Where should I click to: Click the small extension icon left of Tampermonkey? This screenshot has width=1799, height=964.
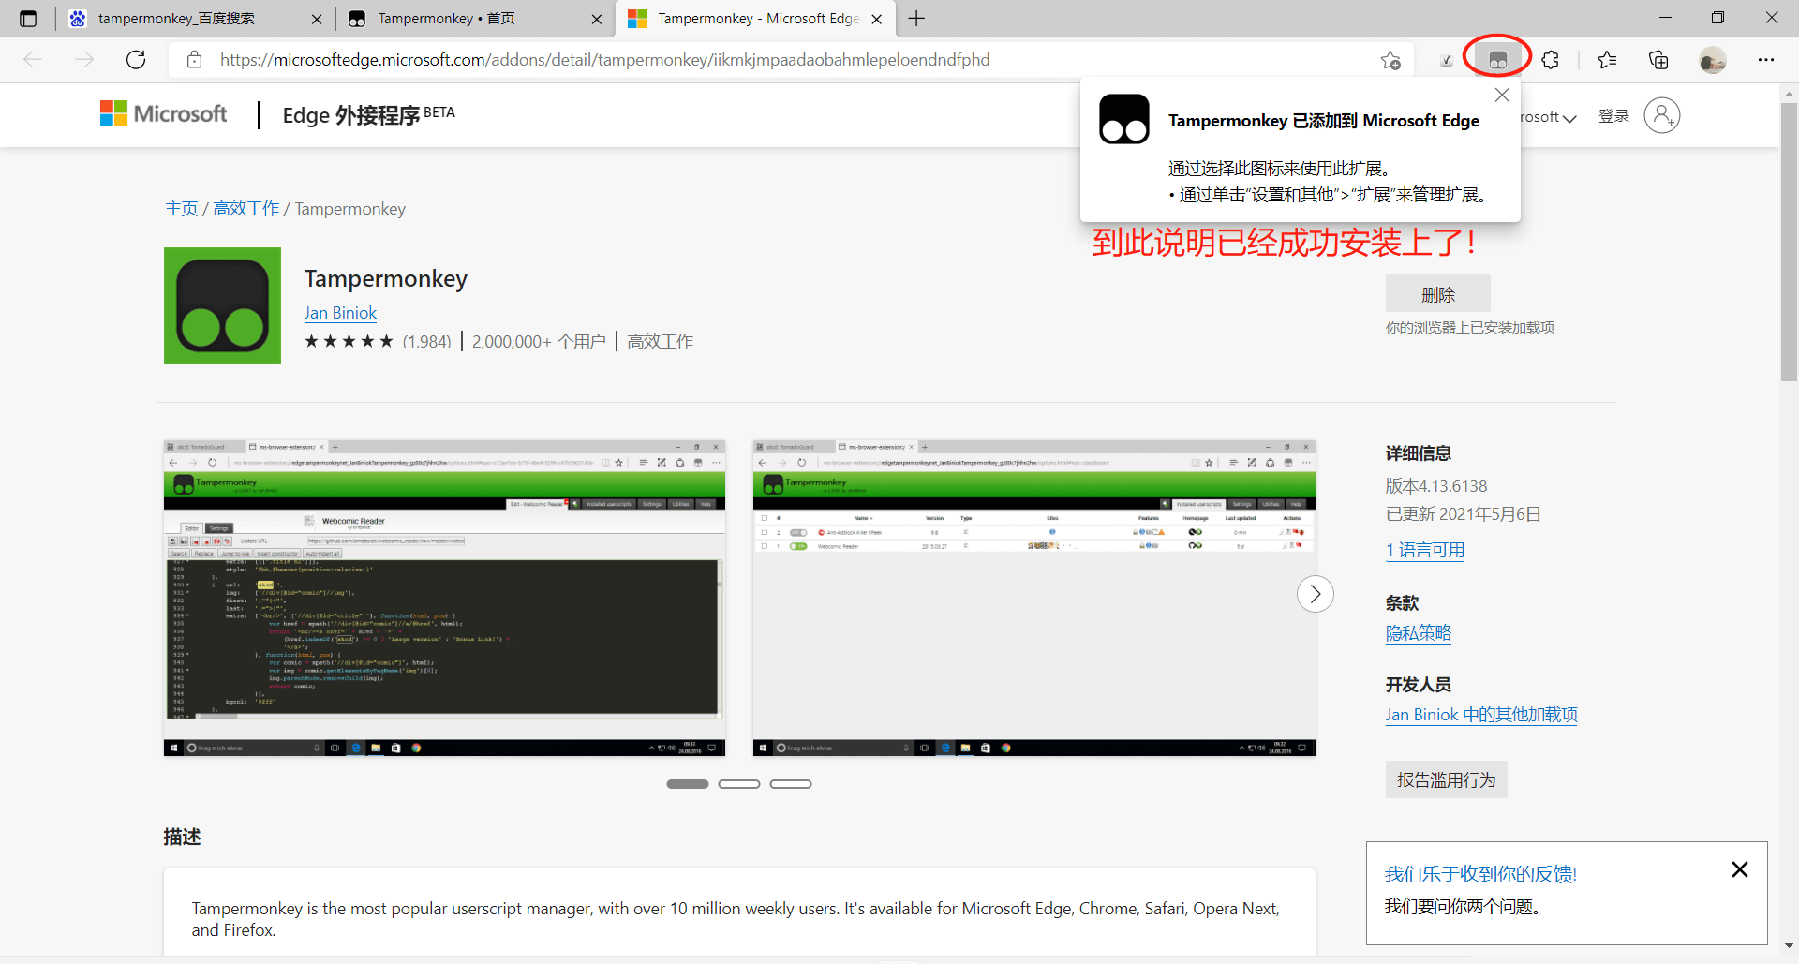click(1447, 60)
